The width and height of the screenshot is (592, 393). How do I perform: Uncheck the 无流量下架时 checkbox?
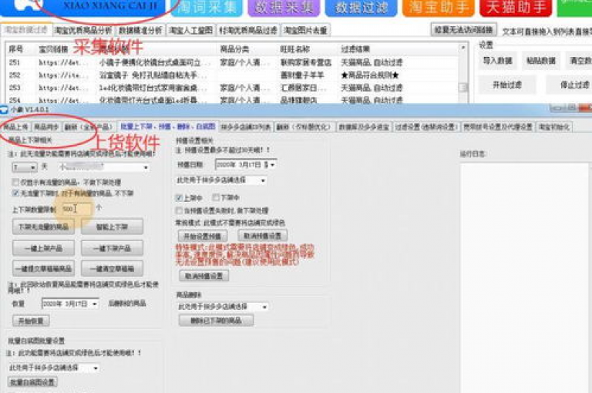pyautogui.click(x=15, y=193)
